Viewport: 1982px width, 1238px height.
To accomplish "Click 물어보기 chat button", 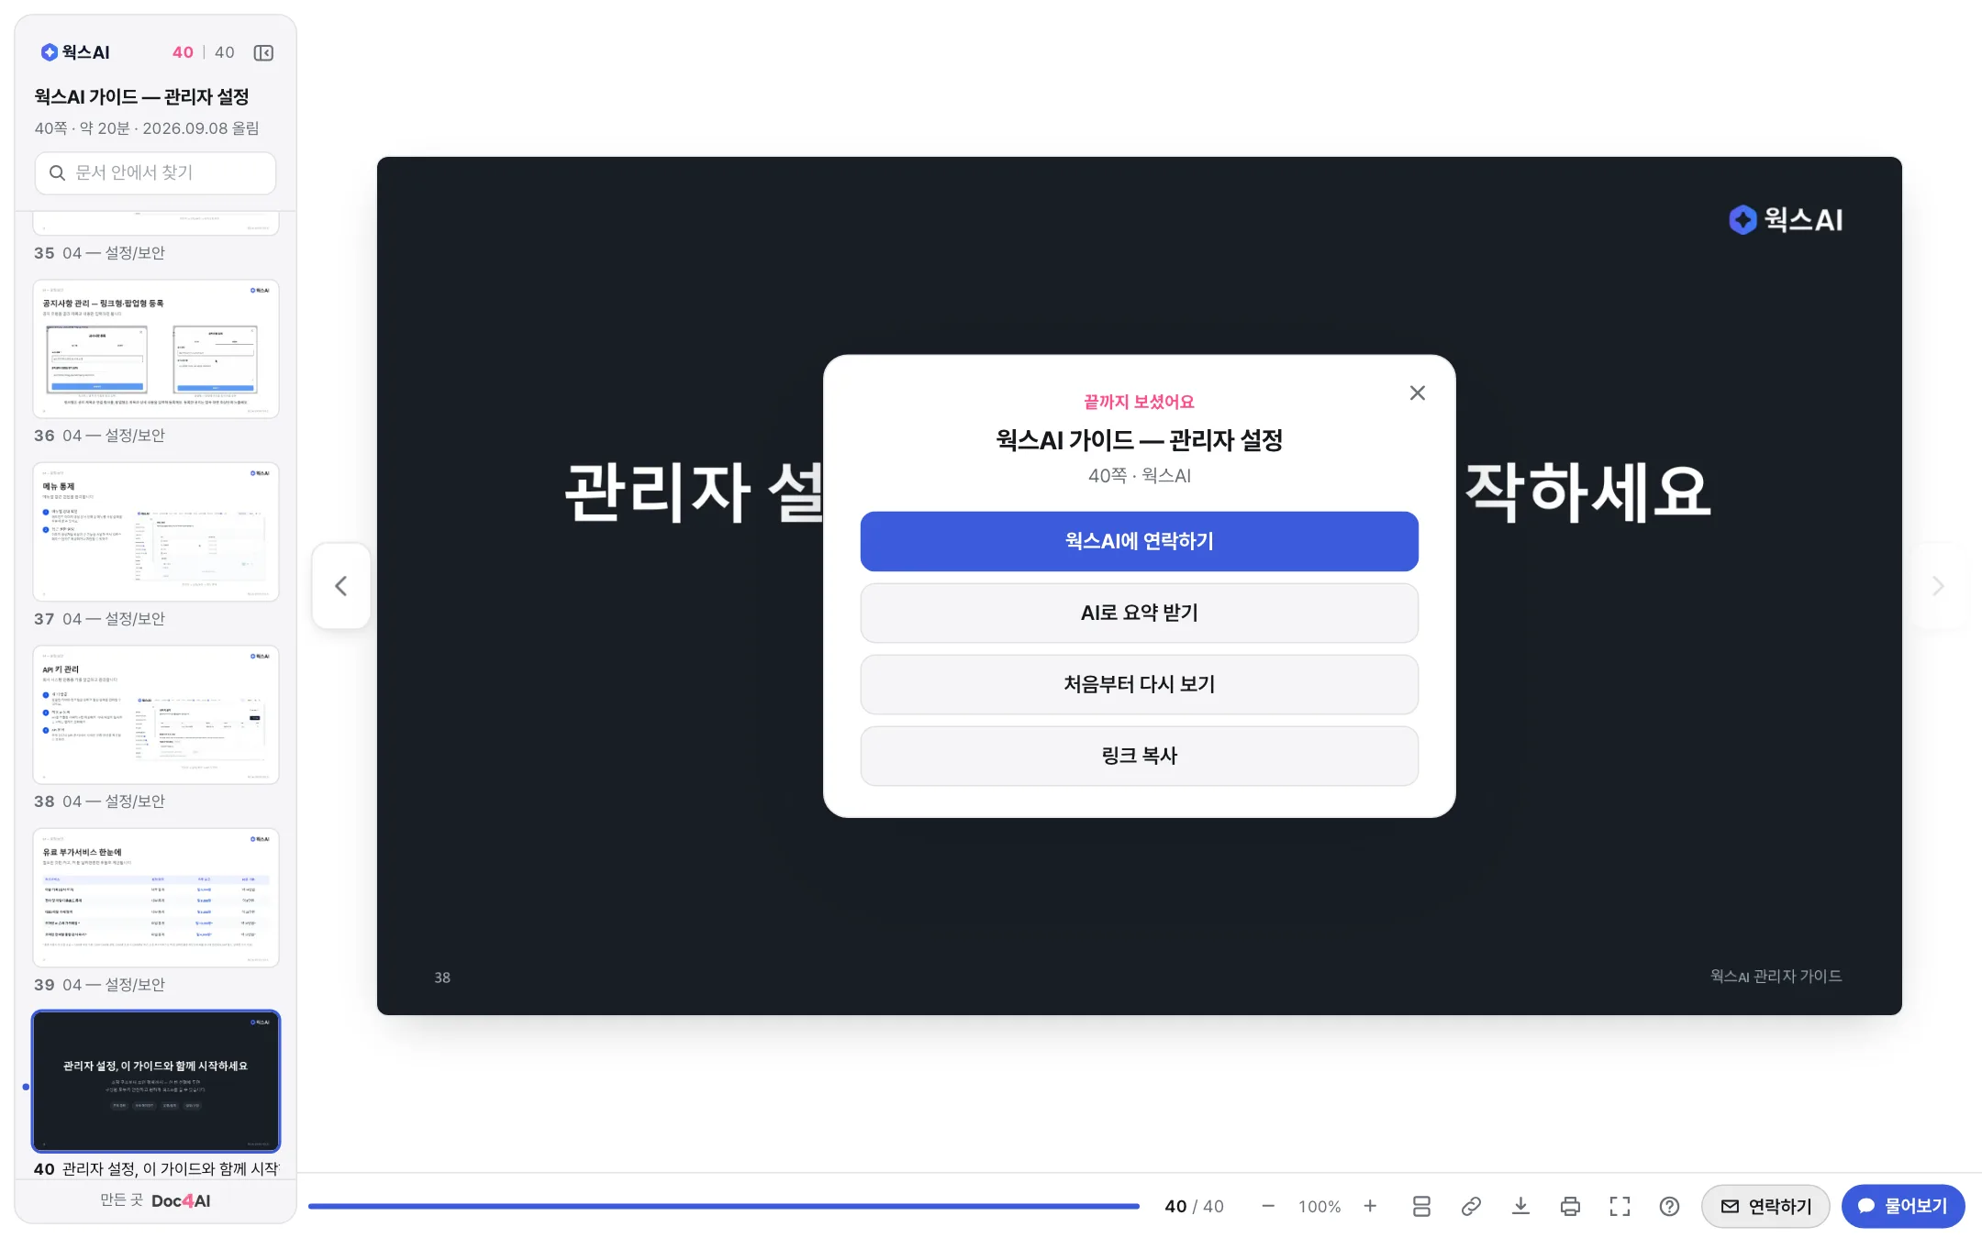I will [x=1903, y=1207].
